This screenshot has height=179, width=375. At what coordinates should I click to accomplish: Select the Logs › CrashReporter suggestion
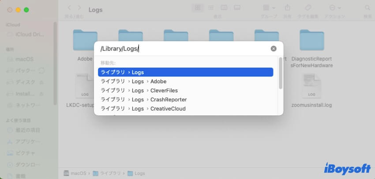[x=186, y=99]
